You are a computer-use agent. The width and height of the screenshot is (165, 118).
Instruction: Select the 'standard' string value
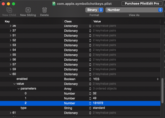pyautogui.click(x=99, y=108)
